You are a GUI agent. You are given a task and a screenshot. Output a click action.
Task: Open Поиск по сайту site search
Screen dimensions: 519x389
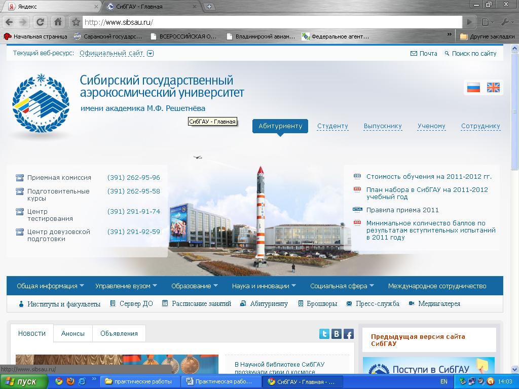pyautogui.click(x=470, y=54)
